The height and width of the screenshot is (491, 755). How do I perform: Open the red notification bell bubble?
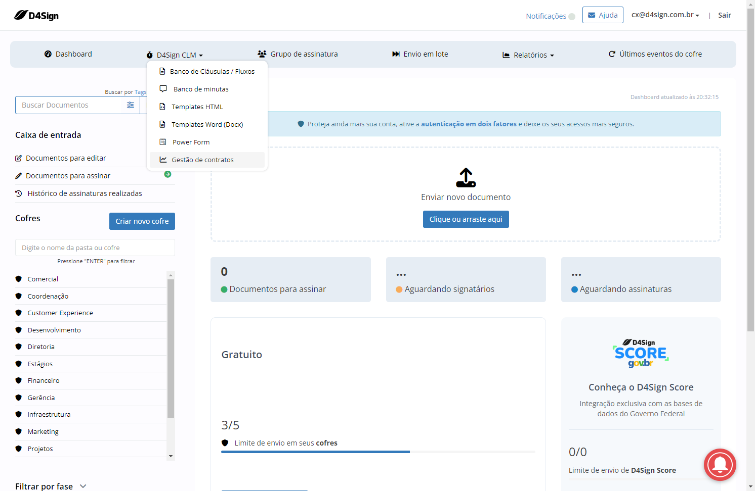720,465
